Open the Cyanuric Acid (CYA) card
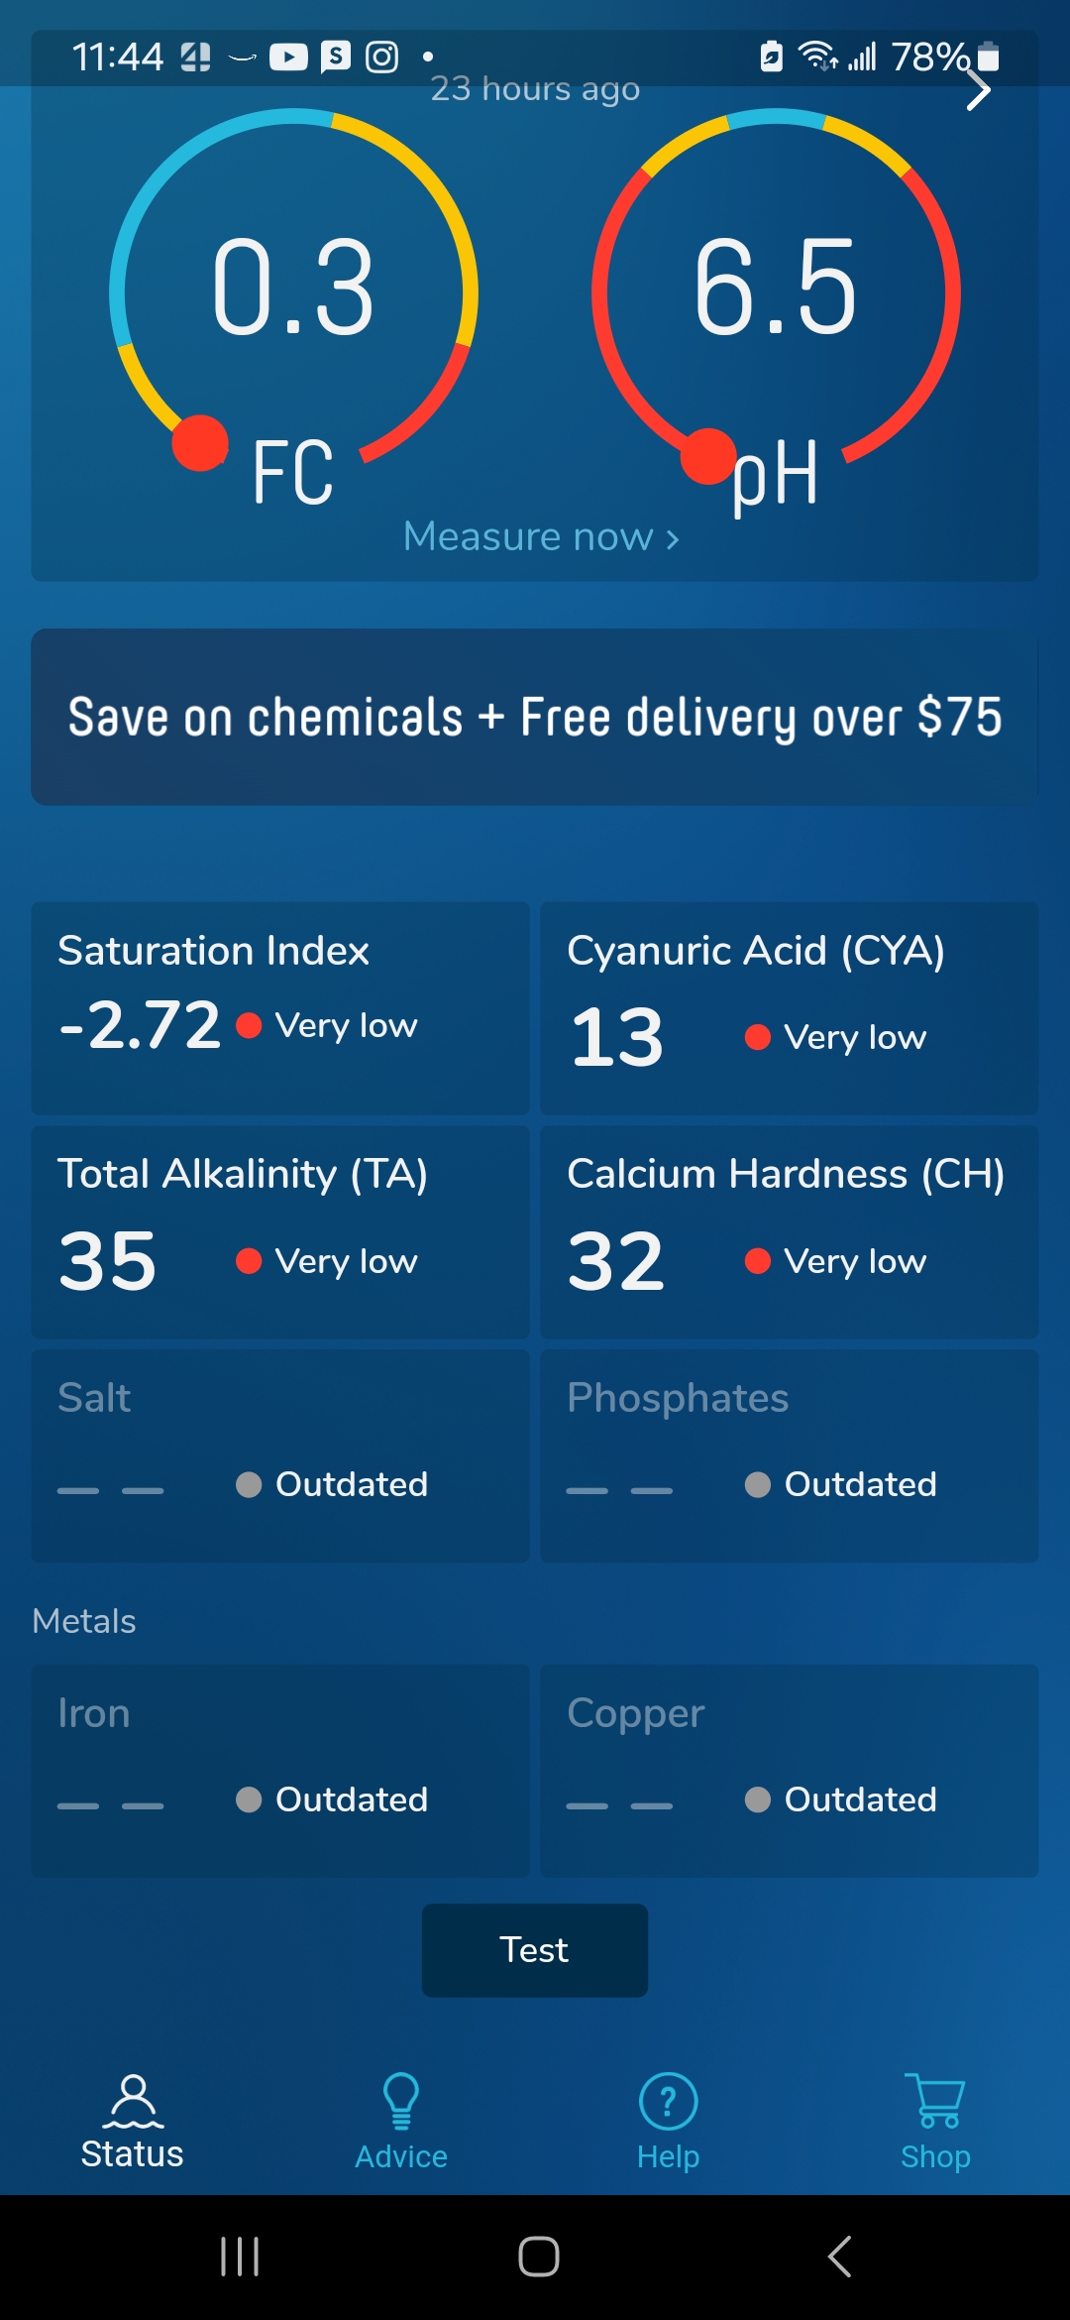The image size is (1070, 2320). point(790,1008)
